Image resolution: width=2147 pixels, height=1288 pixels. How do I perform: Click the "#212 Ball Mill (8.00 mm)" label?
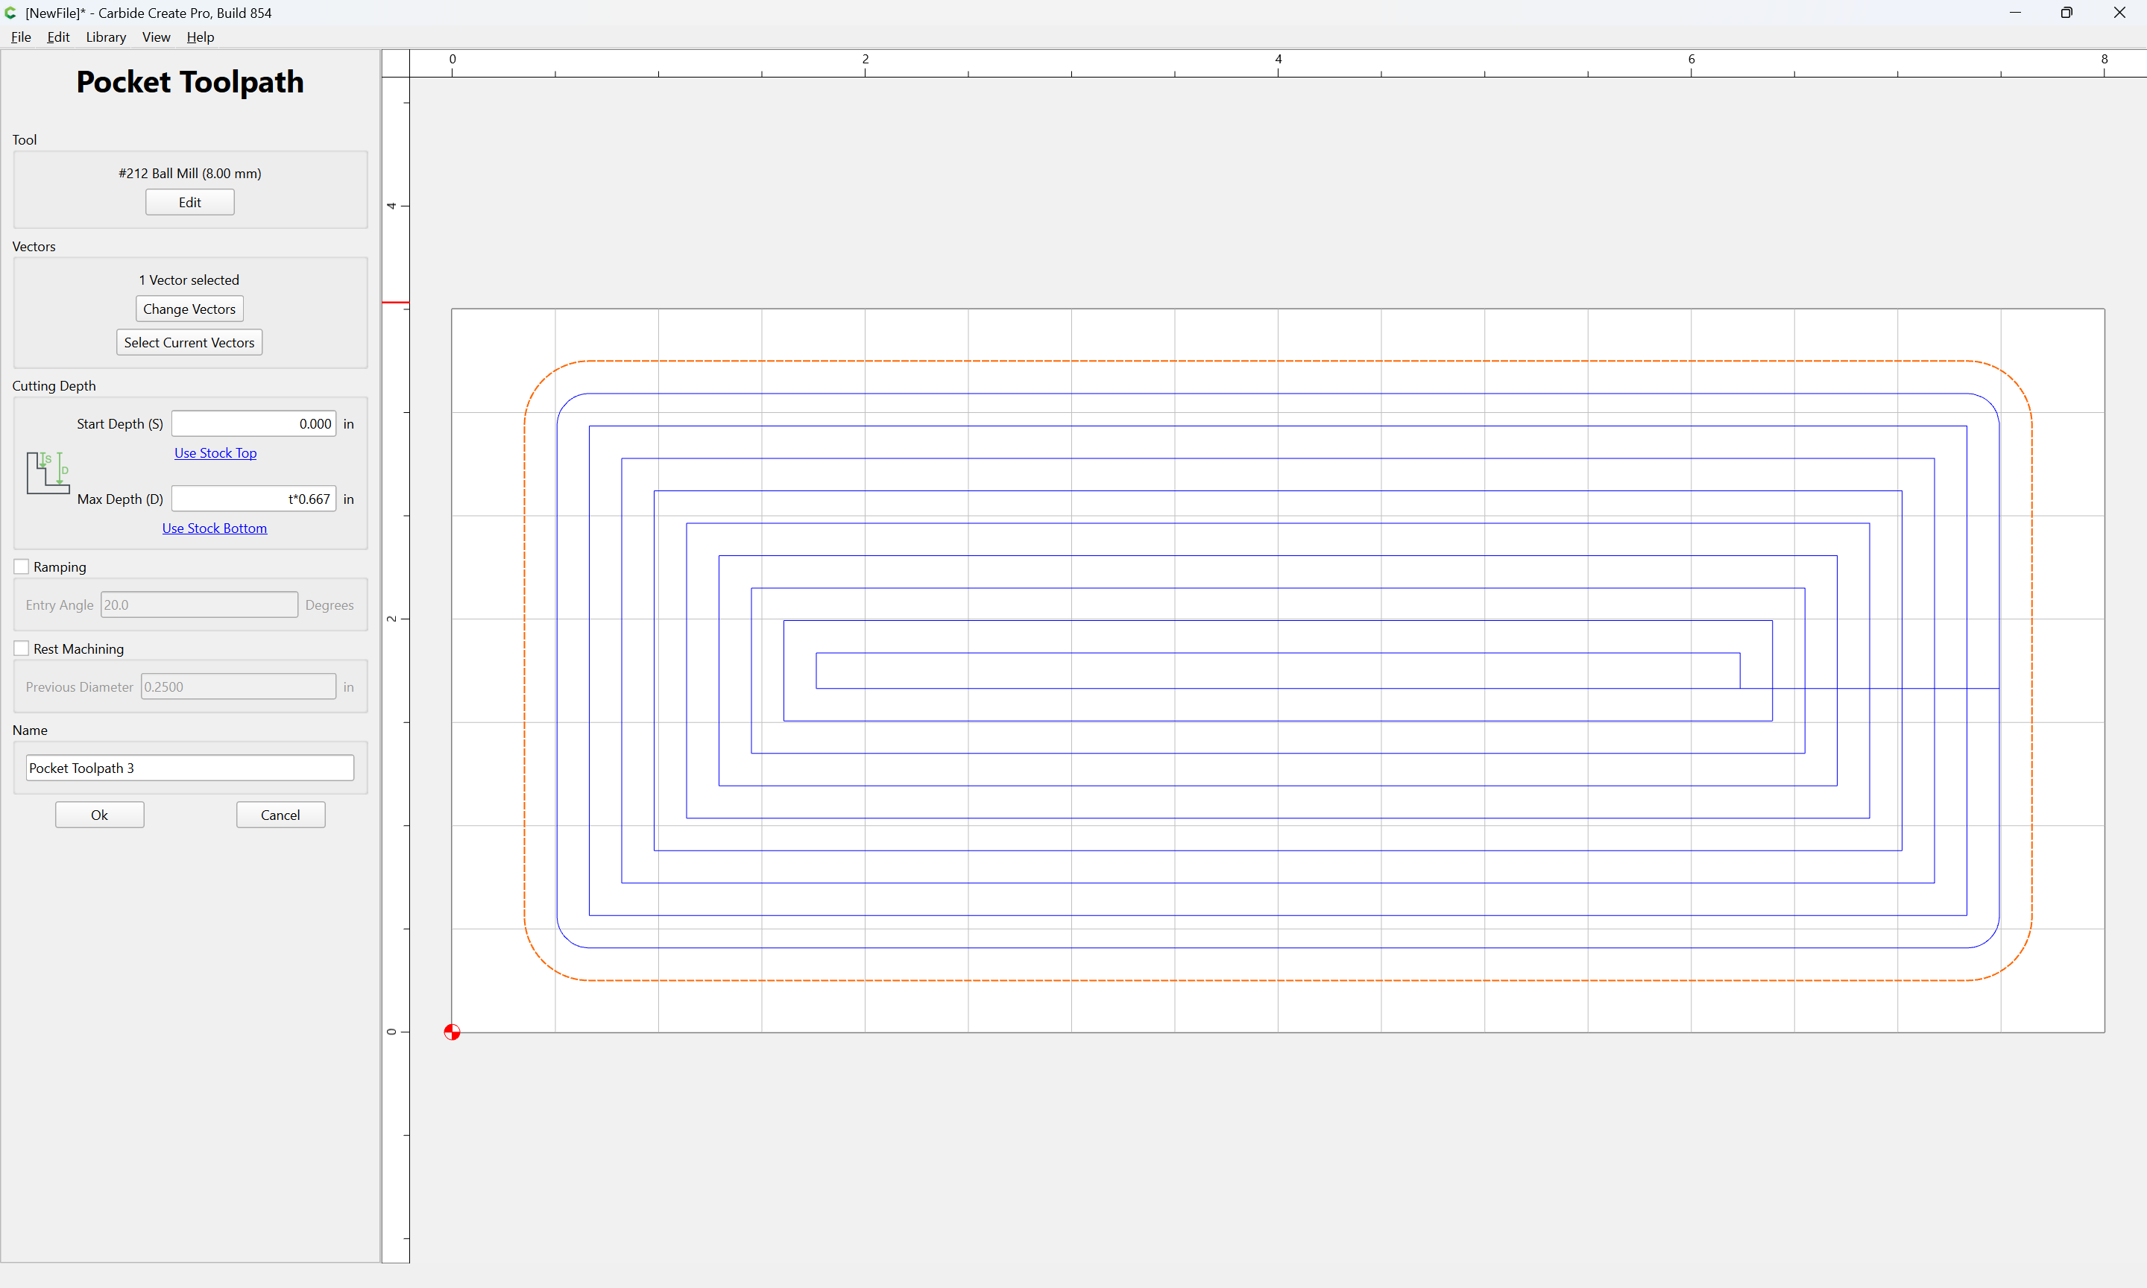click(x=190, y=174)
